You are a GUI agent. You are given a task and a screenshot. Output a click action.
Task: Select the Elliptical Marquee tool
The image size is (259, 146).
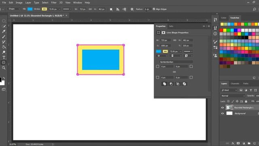click(x=4, y=21)
